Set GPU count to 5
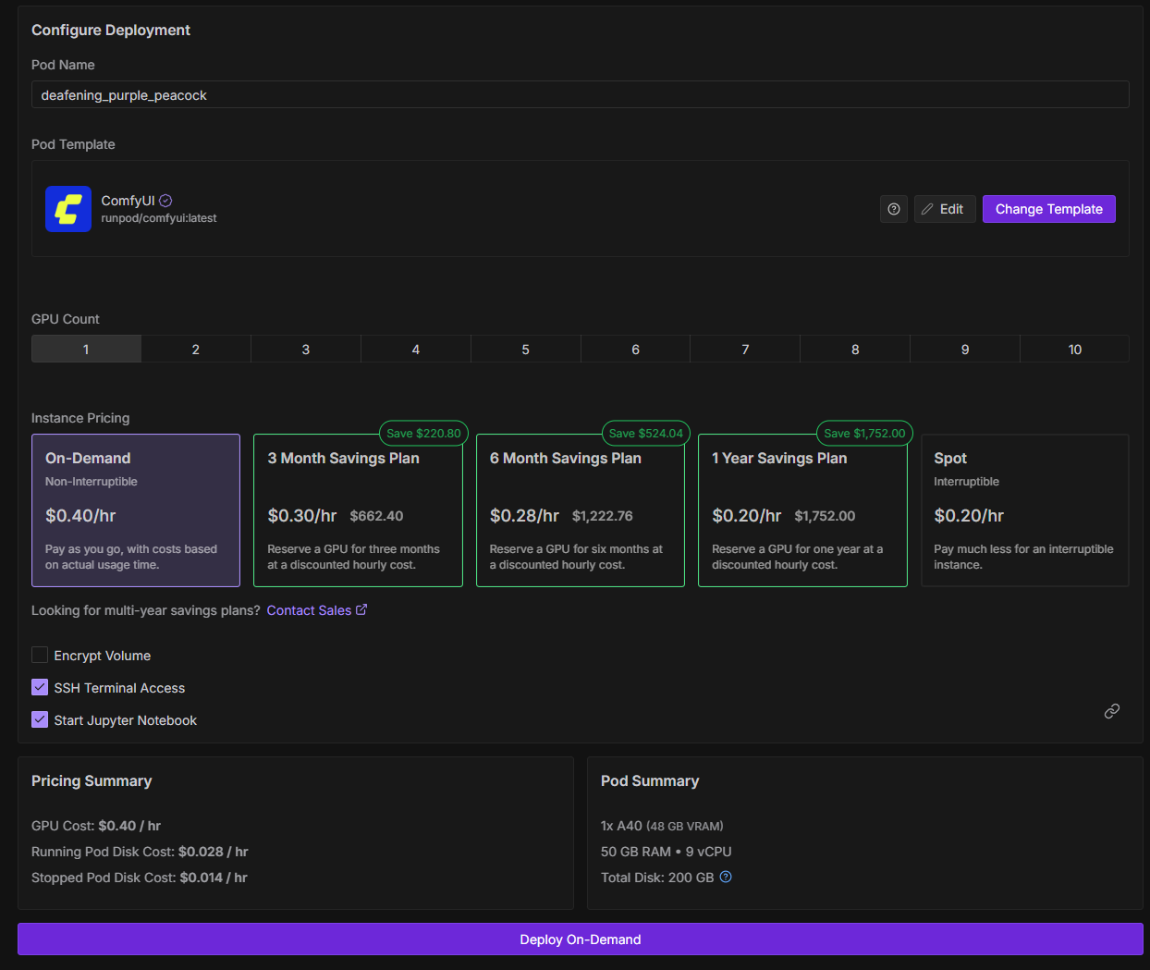The image size is (1150, 970). click(x=525, y=349)
